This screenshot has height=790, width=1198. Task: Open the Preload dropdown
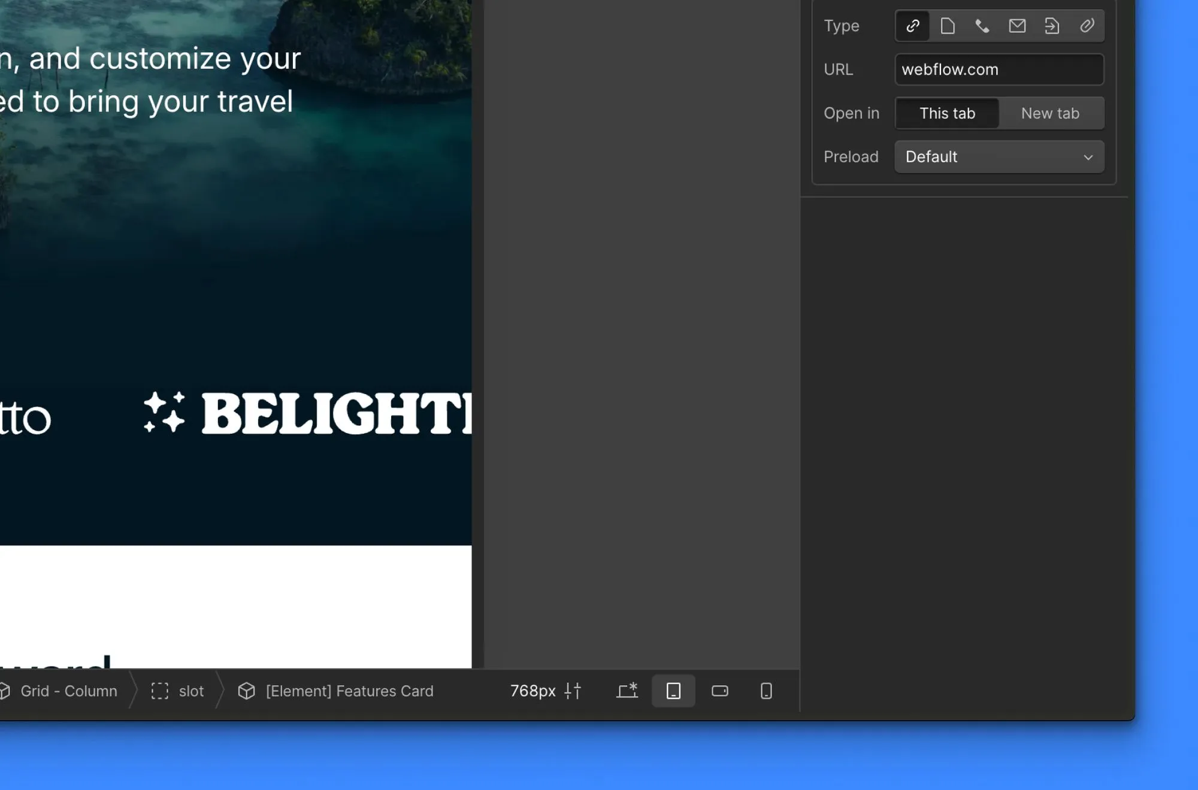pos(999,156)
